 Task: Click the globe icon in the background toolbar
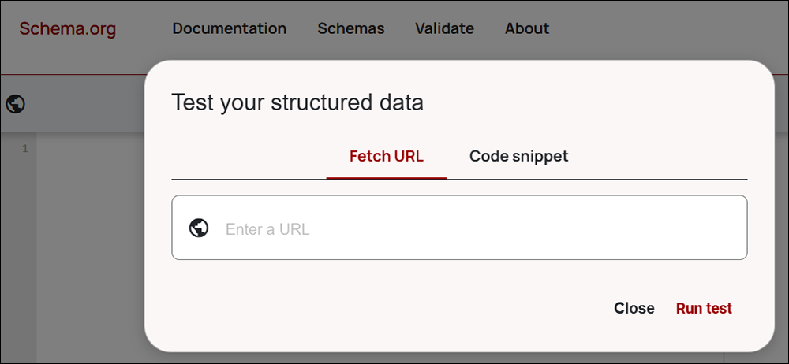(x=16, y=104)
